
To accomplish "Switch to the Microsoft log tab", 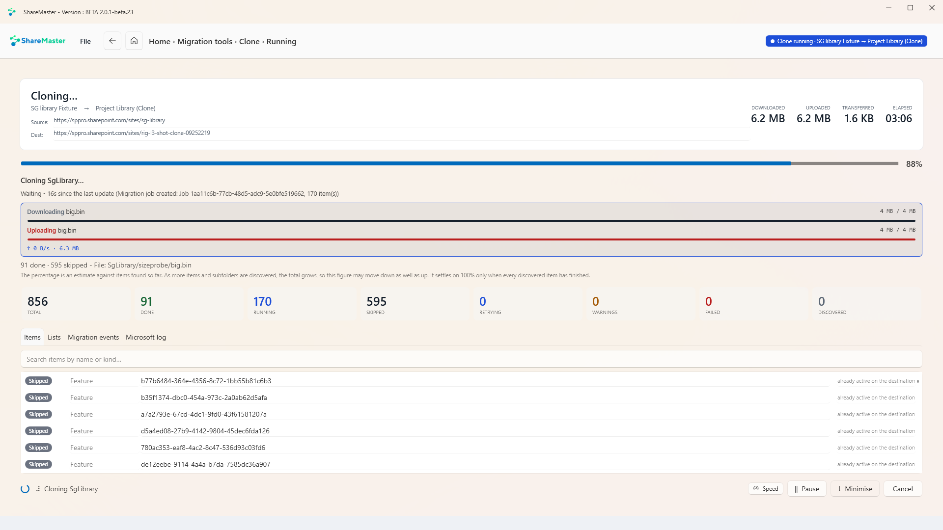I will click(x=146, y=337).
